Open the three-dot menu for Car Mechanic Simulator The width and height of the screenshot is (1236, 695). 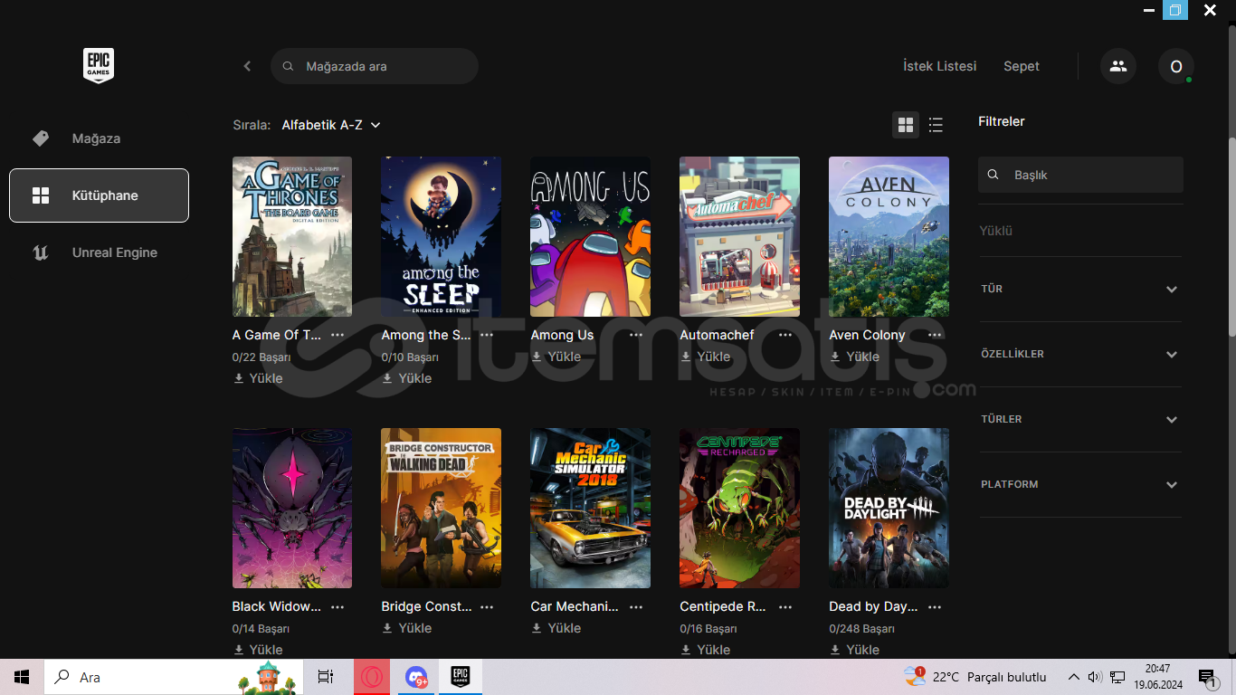pos(636,606)
